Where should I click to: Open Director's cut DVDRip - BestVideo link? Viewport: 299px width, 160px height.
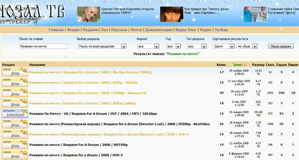click(120, 124)
